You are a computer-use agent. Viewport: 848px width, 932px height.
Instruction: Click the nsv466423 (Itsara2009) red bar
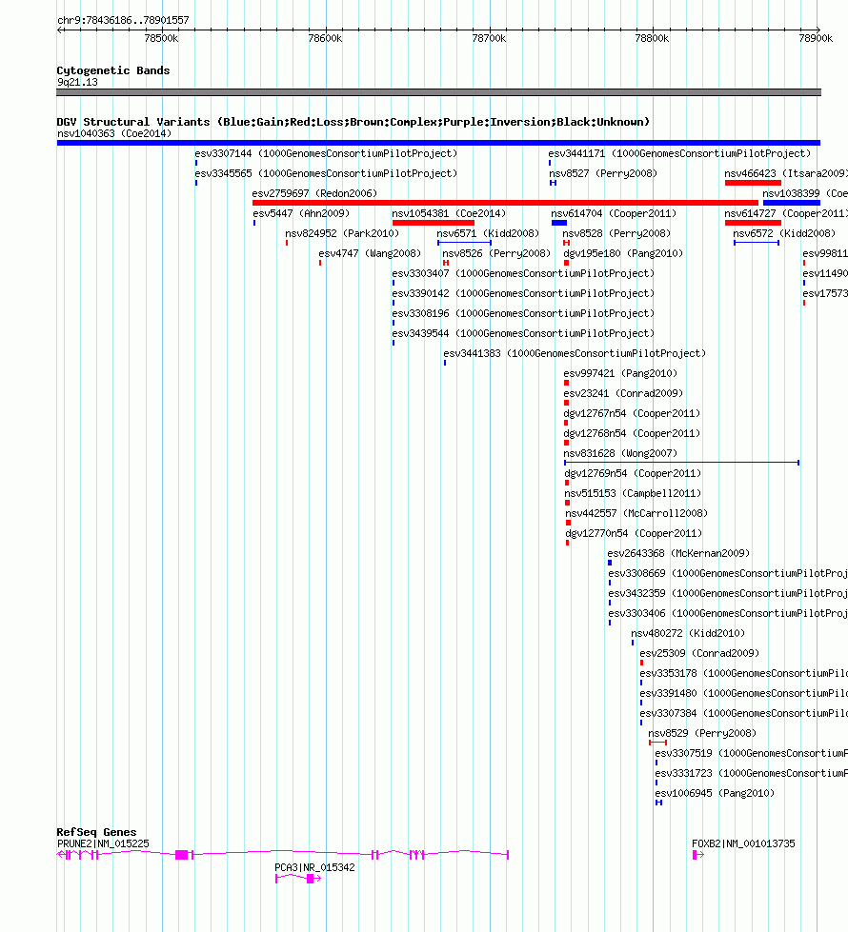coord(753,183)
